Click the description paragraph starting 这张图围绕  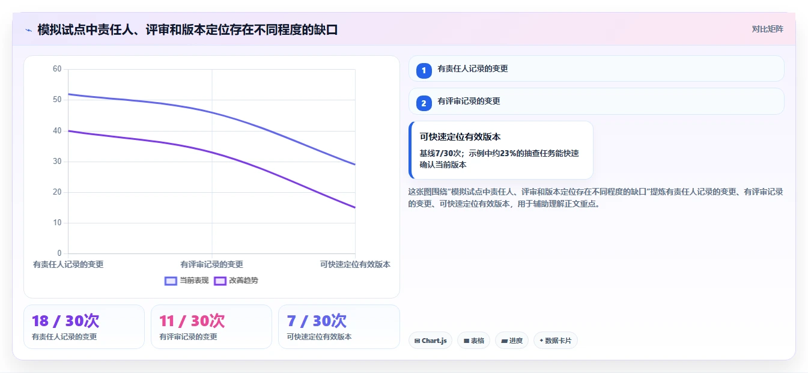pos(596,198)
